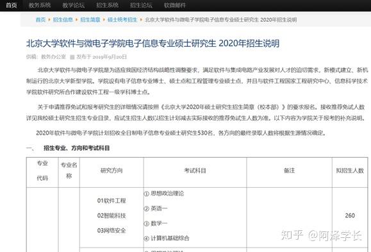Click the sentence mentioning 530名 planned enrollment
Screen dimensions: 371x252
pyautogui.click(x=181, y=133)
